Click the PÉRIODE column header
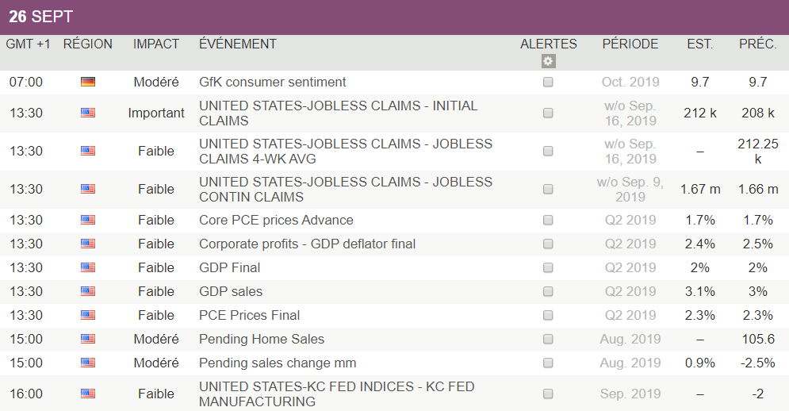 point(630,44)
